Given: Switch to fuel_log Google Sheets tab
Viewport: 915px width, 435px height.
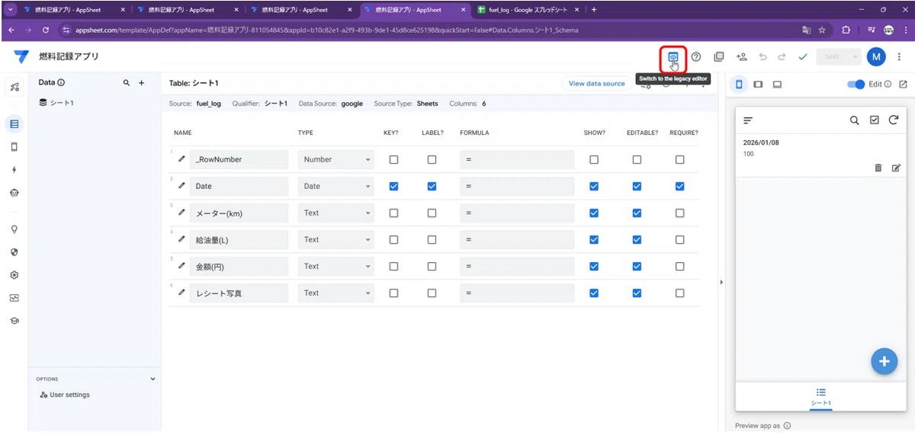Looking at the screenshot, I should pos(528,10).
